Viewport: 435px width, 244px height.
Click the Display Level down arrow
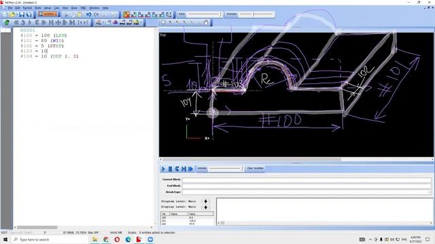[205, 207]
